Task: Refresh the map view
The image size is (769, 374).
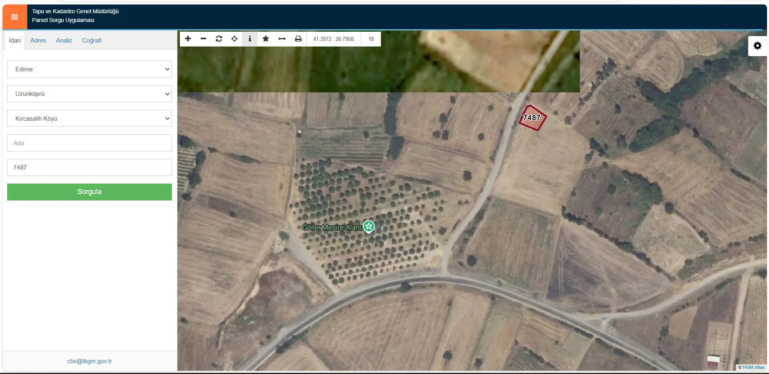Action: [x=219, y=38]
